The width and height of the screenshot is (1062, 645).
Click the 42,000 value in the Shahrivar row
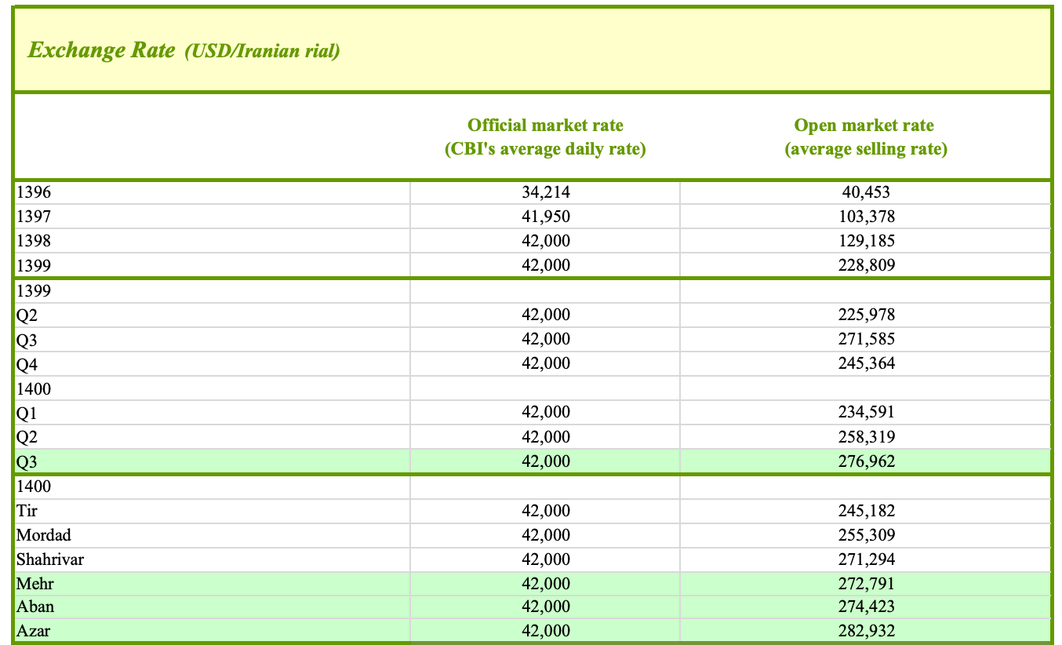point(545,559)
